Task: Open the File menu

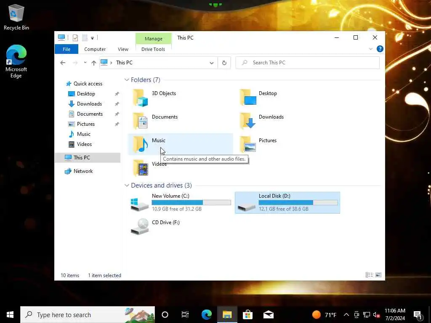Action: (67, 49)
